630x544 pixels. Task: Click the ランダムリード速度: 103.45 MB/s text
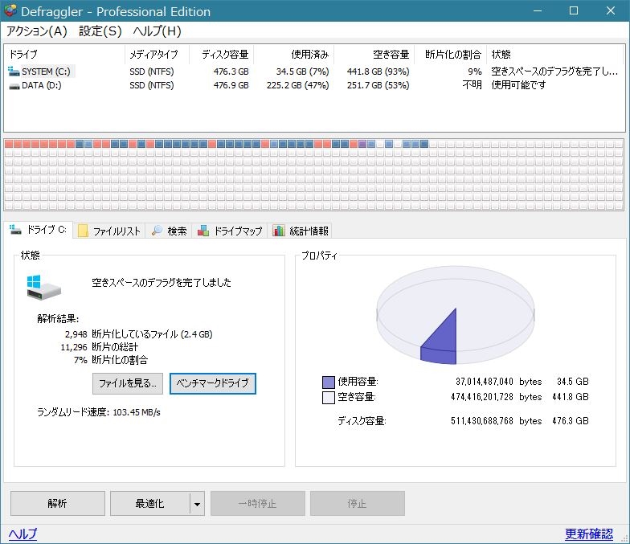tap(98, 412)
